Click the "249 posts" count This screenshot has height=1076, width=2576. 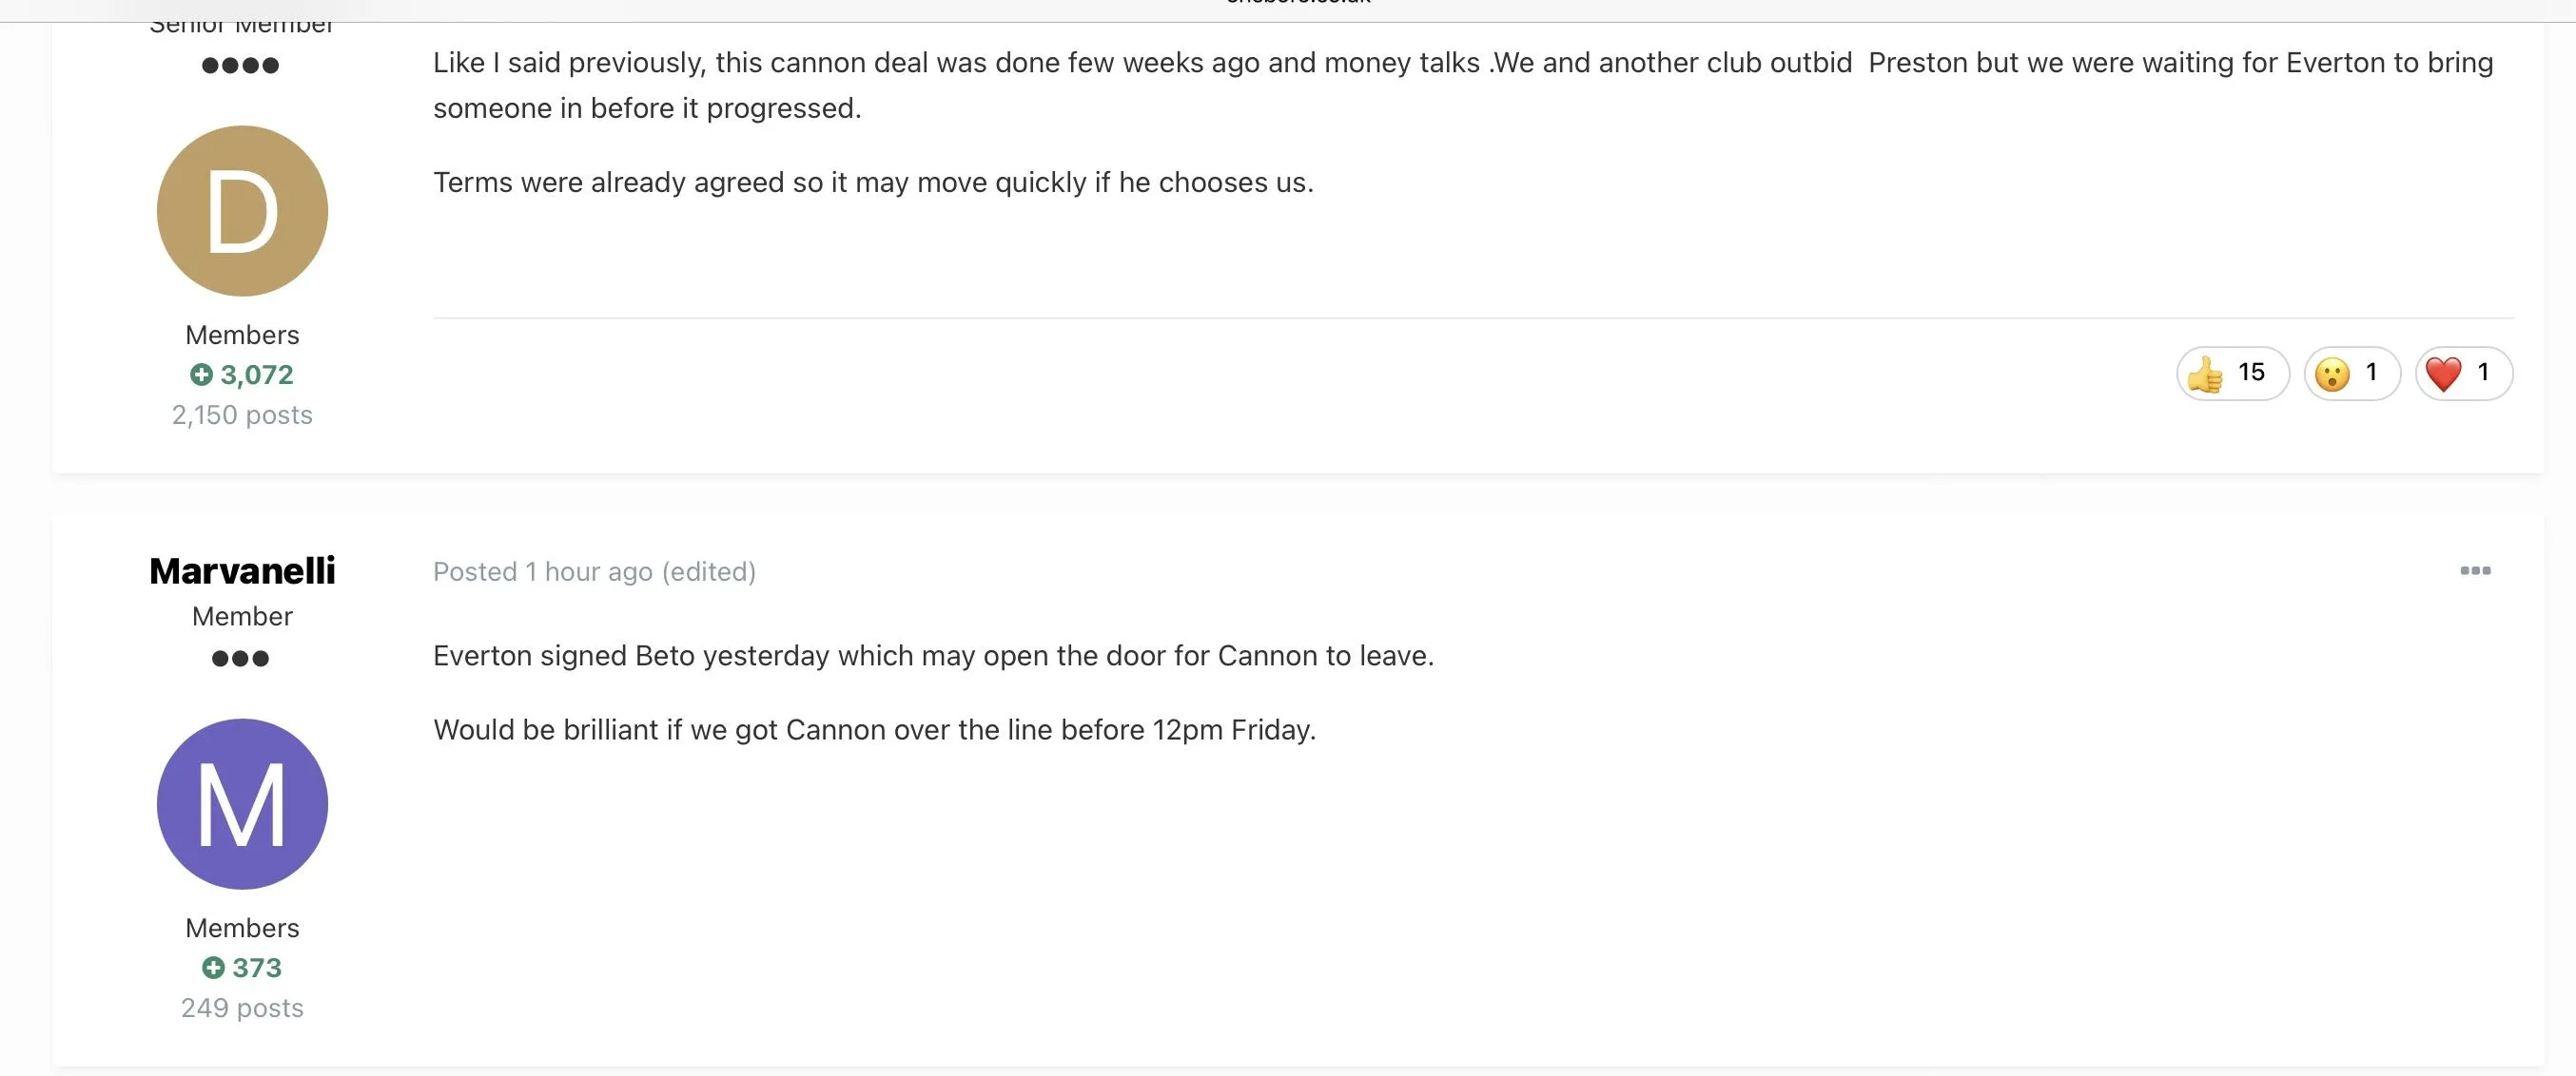point(242,1009)
